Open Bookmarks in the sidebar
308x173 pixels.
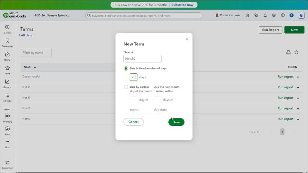click(x=7, y=43)
